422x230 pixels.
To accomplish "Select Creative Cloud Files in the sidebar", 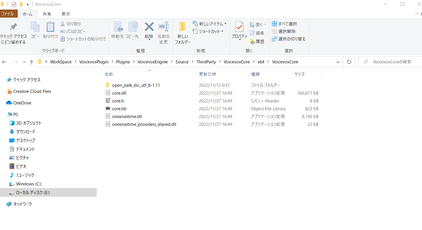I will (29, 91).
